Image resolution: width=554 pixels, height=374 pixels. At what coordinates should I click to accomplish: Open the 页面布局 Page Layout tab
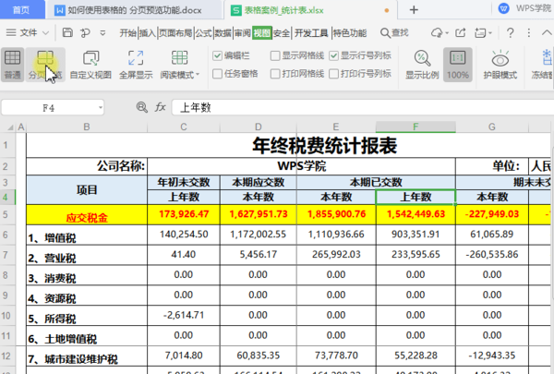pos(175,33)
